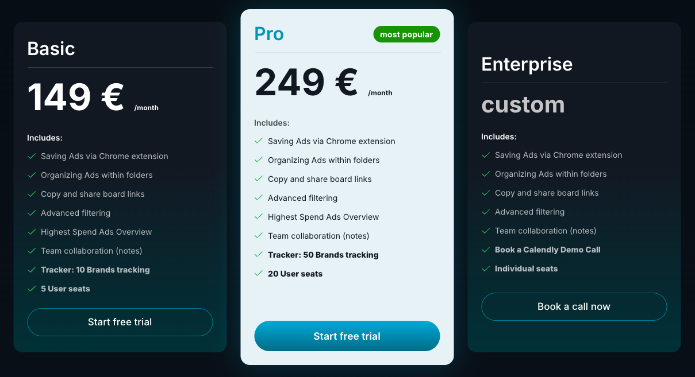The height and width of the screenshot is (377, 695).
Task: Click the checkmark beside Basic's Advanced filtering
Action: [x=31, y=213]
